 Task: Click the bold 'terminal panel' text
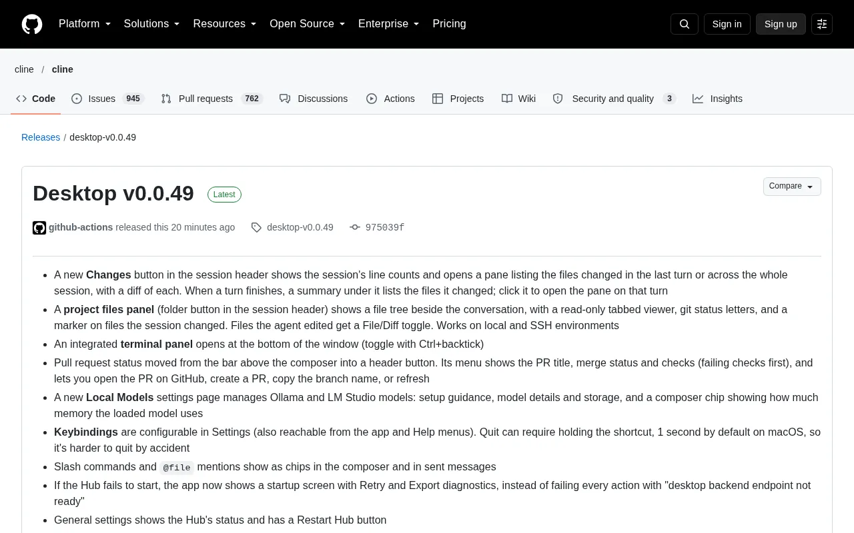pos(157,344)
